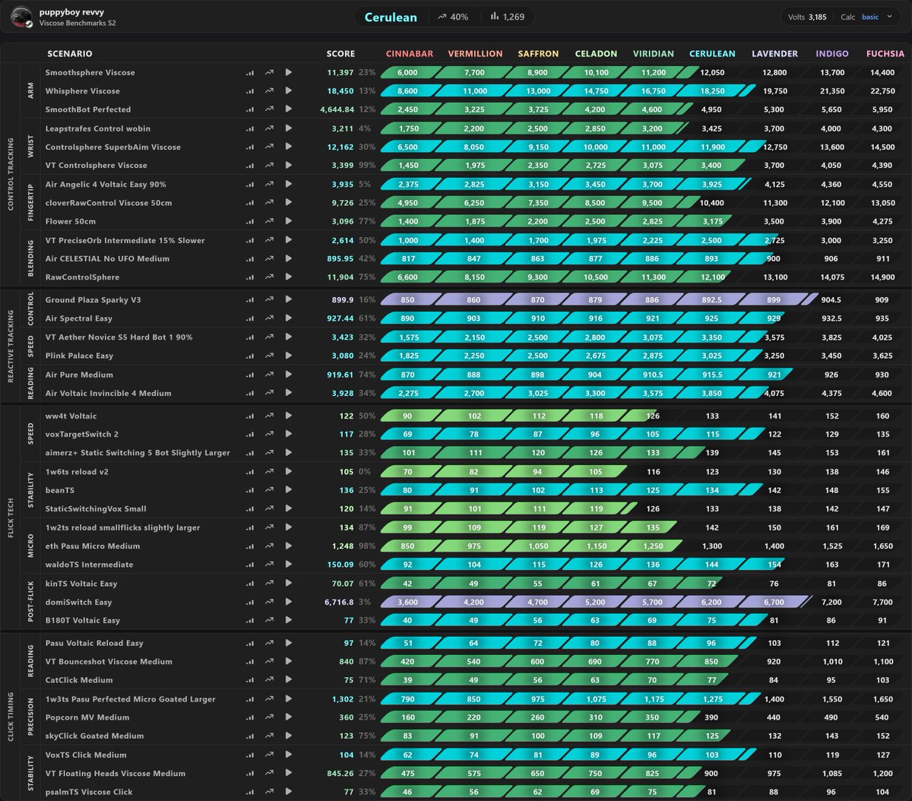This screenshot has height=801, width=912.
Task: Click the FUCHSIA rank column header
Action: coord(885,54)
